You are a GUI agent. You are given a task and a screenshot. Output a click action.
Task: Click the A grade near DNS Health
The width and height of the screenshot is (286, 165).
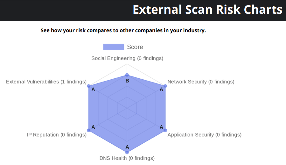127,147
